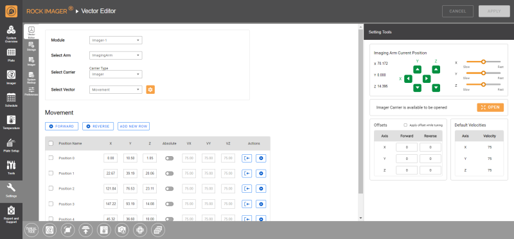
Task: Click the Manual Mode round button
Action: point(31,230)
